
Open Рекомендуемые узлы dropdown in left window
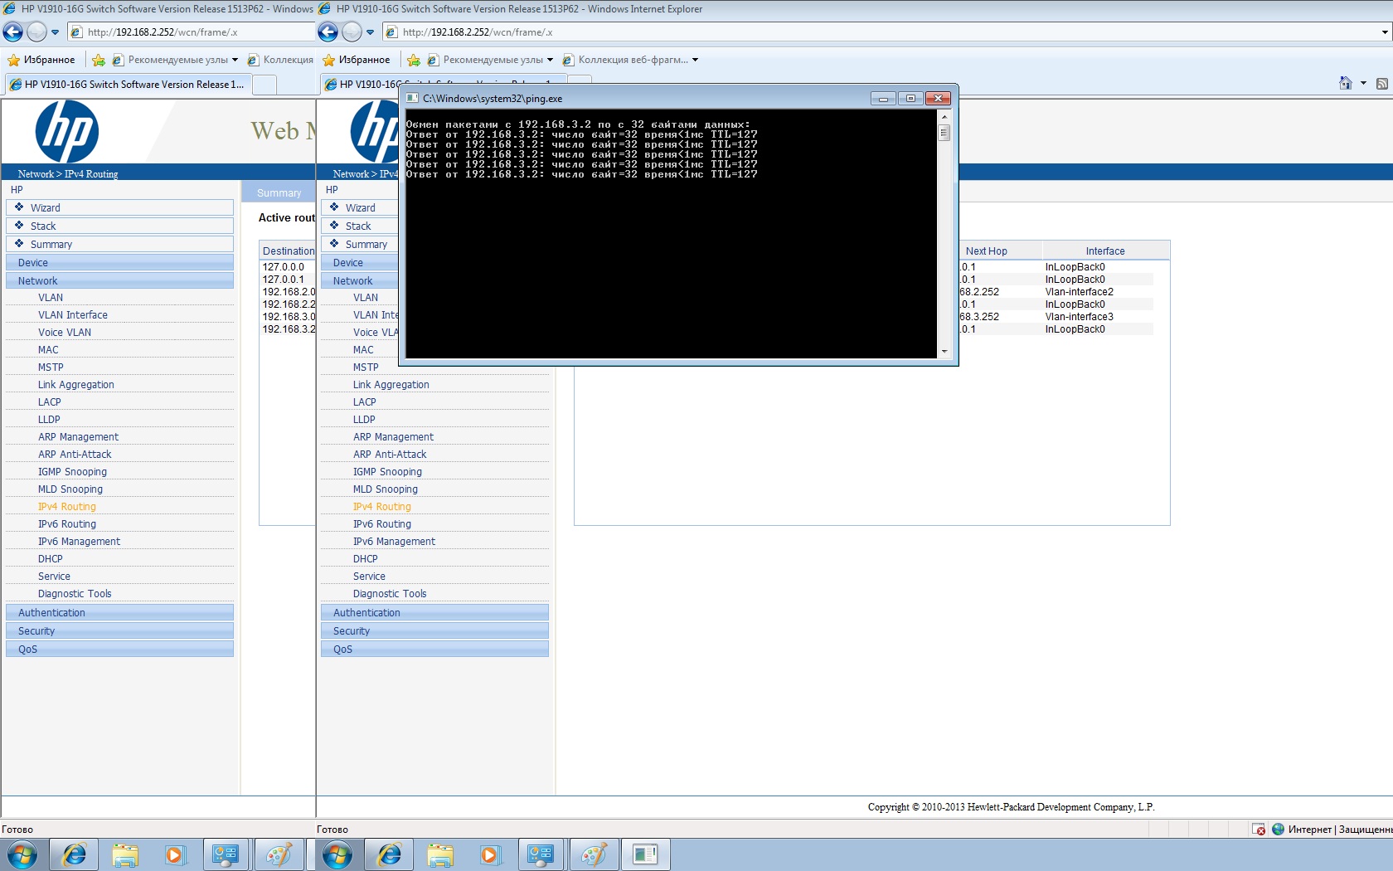pyautogui.click(x=235, y=60)
